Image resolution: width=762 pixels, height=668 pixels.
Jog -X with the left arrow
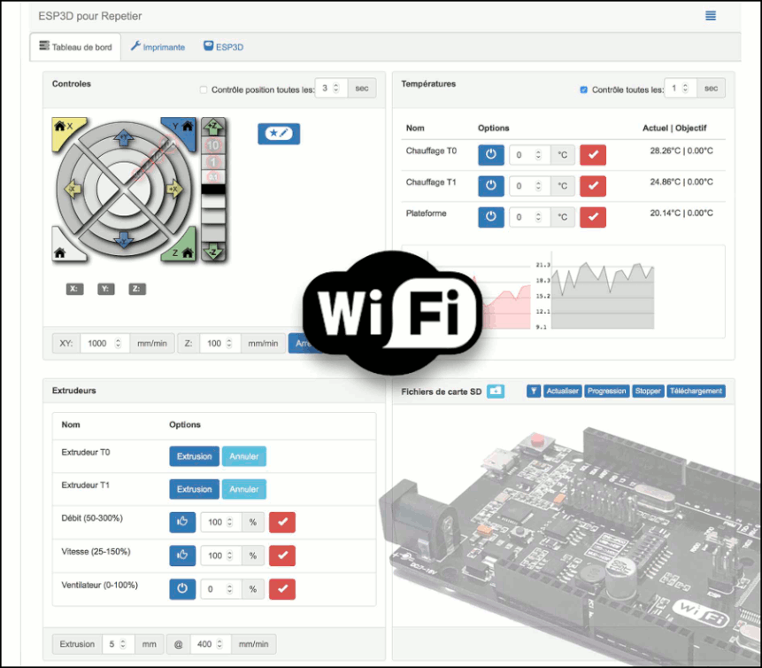click(73, 190)
